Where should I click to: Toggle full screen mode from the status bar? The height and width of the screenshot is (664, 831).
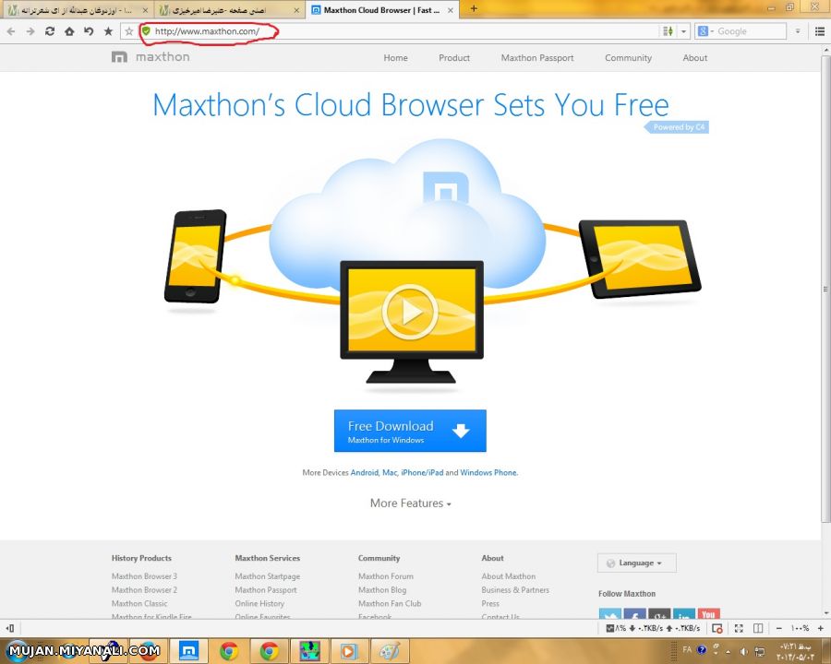coord(739,629)
